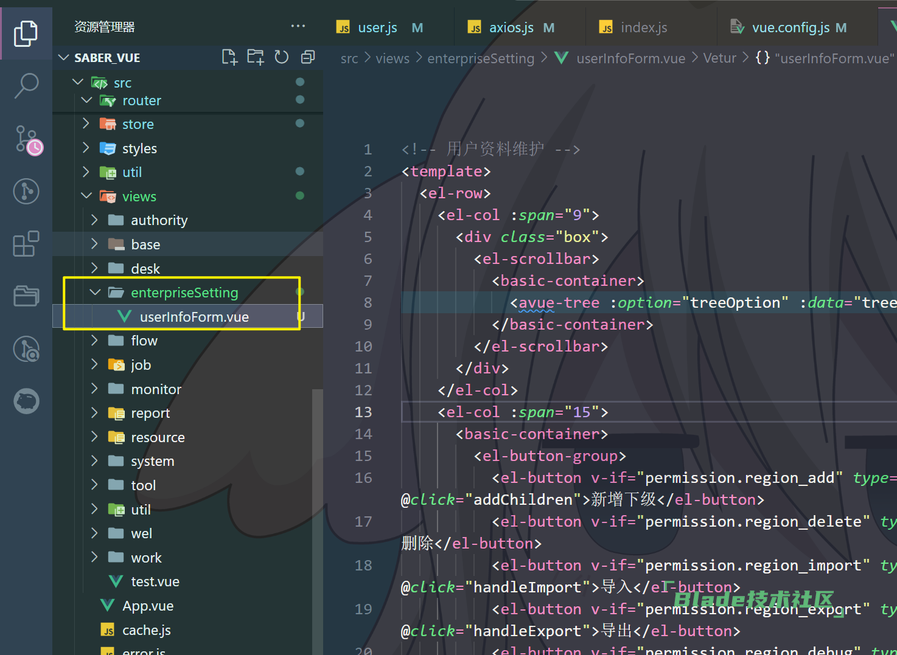Select the report folder row
The width and height of the screenshot is (897, 655).
pos(187,413)
